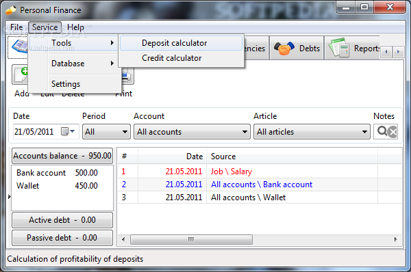The height and width of the screenshot is (272, 411).
Task: Expand the All accounts dropdown
Action: pos(192,131)
